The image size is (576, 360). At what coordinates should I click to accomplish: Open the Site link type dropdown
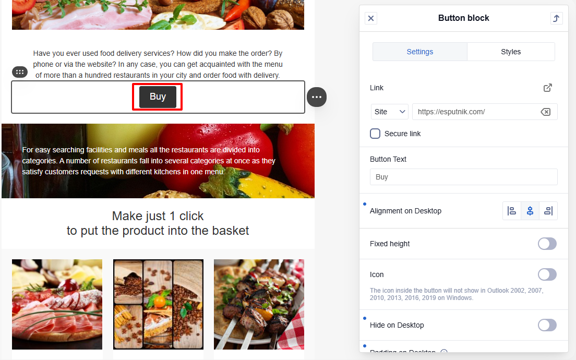tap(390, 112)
